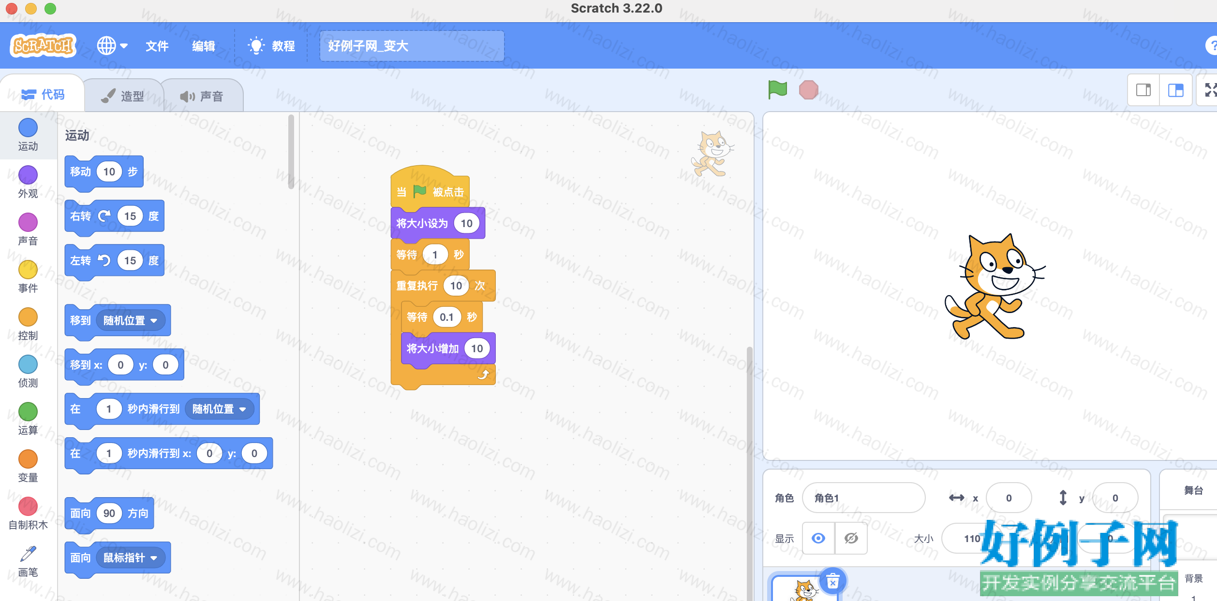The height and width of the screenshot is (601, 1217).
Task: Click the Scratch logo
Action: 43,46
